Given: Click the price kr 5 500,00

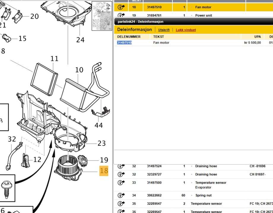Looking at the screenshot, I should pos(253,43).
